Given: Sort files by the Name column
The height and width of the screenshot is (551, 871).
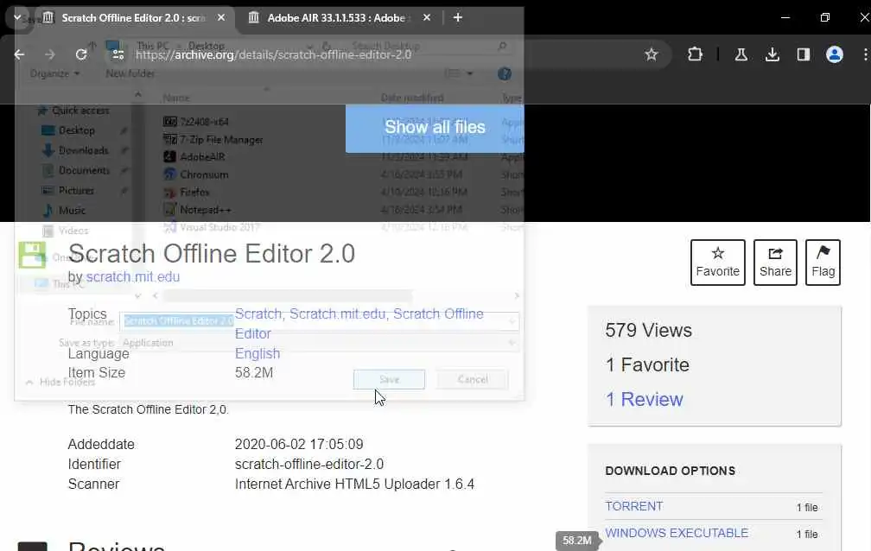Looking at the screenshot, I should tap(176, 98).
